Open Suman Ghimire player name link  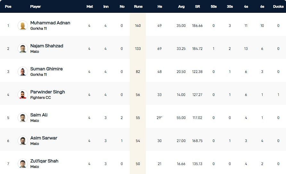coord(46,69)
